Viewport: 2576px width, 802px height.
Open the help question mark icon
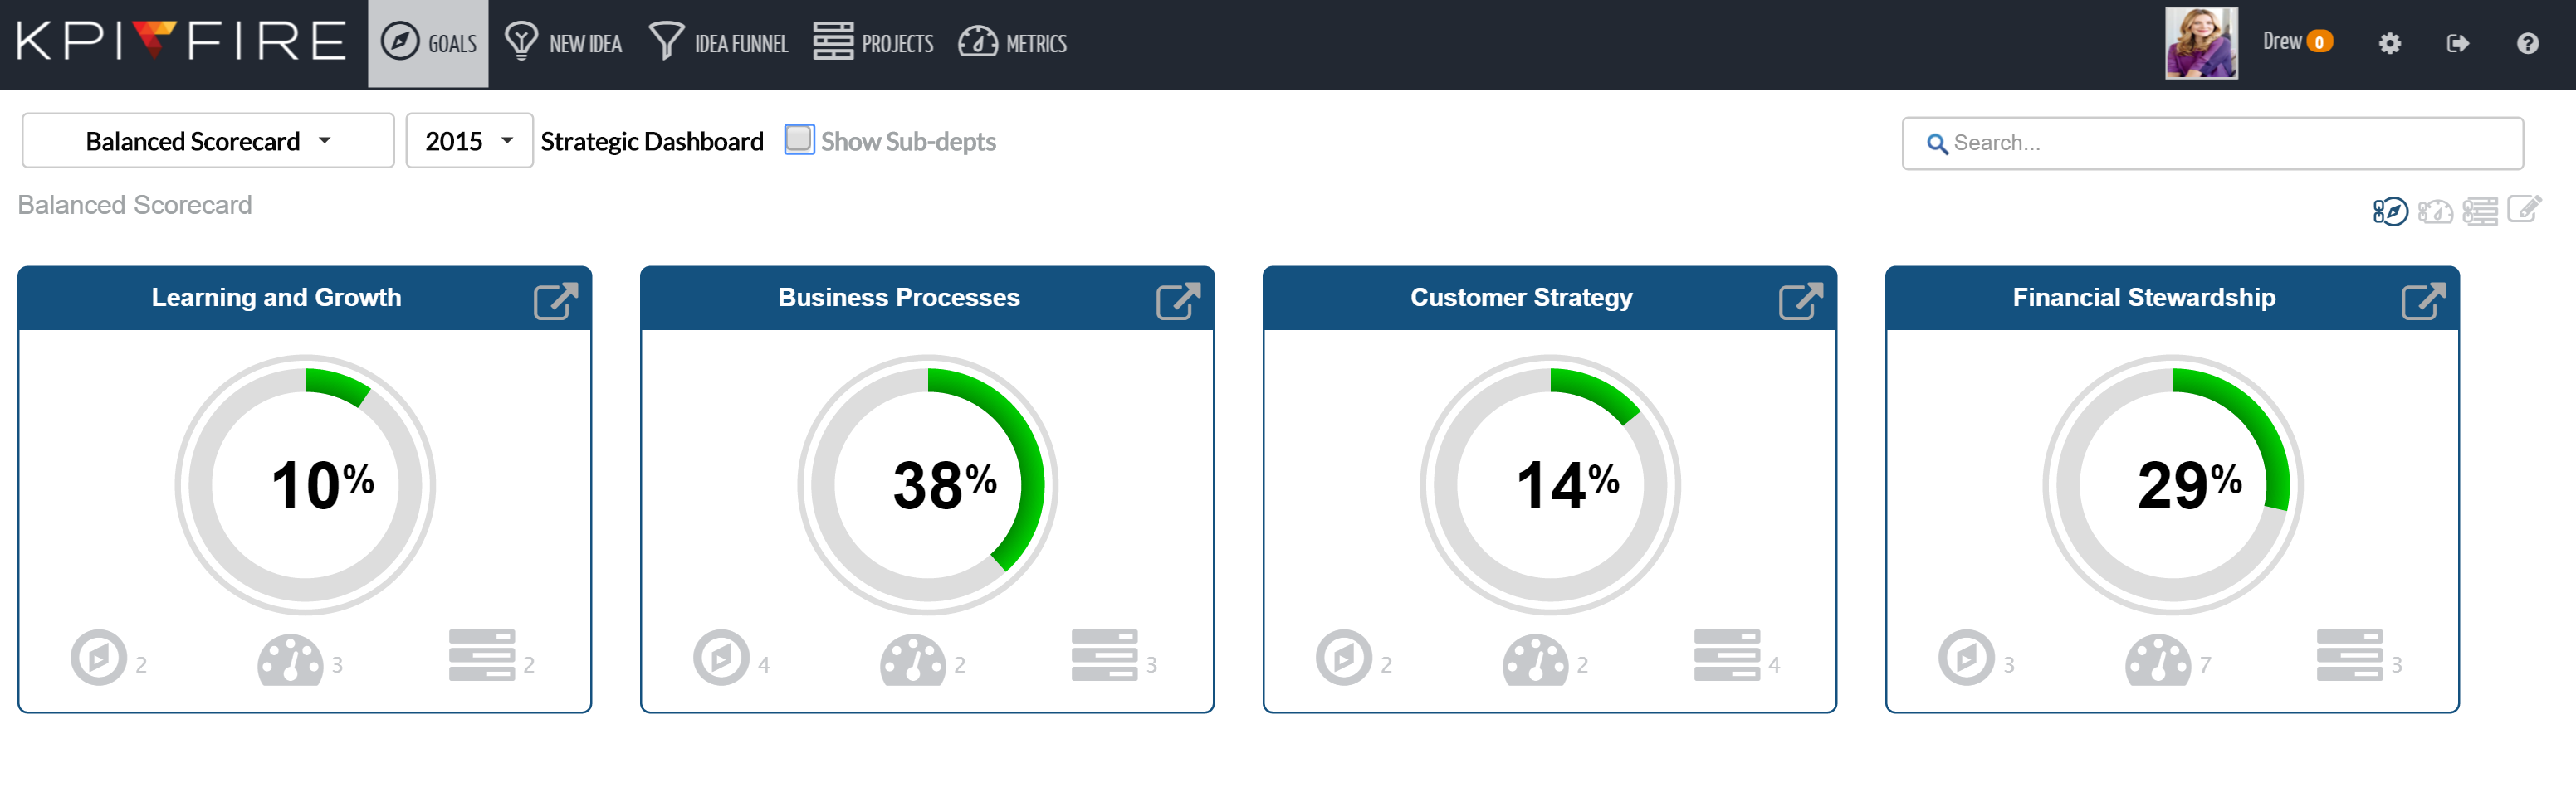(x=2527, y=44)
